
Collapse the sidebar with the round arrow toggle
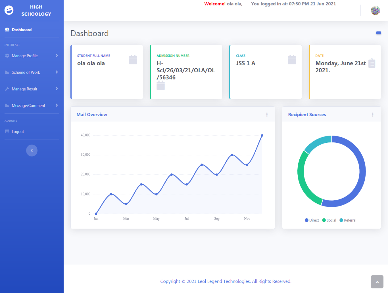point(32,151)
